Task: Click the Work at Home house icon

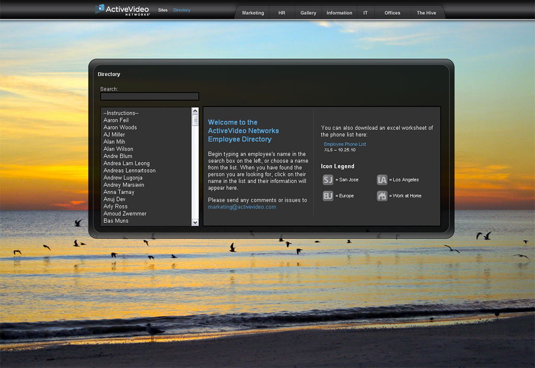Action: (x=382, y=196)
